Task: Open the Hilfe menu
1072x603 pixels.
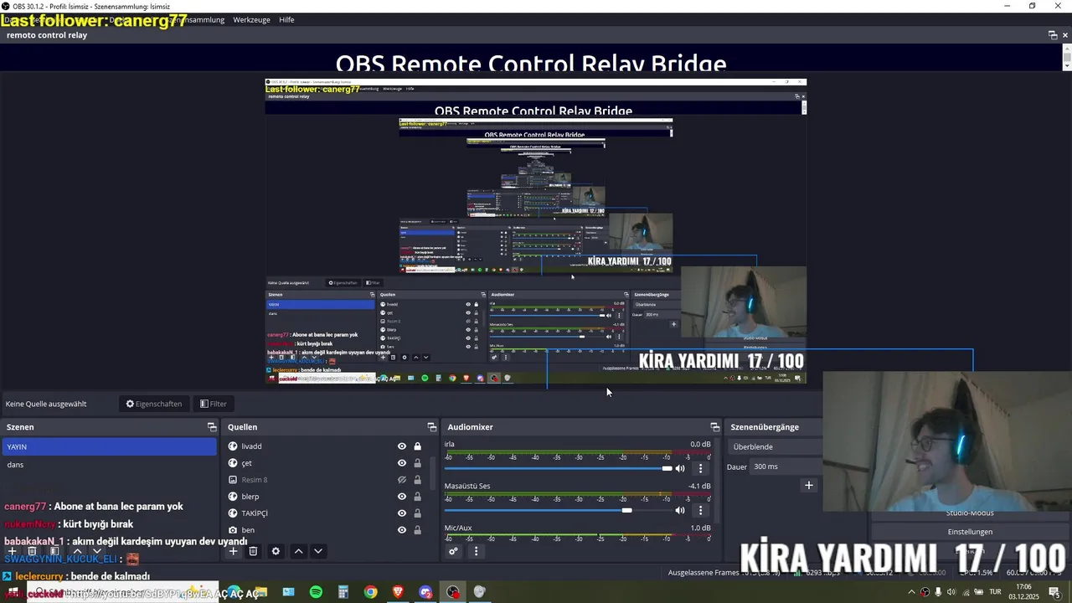Action: pyautogui.click(x=286, y=19)
